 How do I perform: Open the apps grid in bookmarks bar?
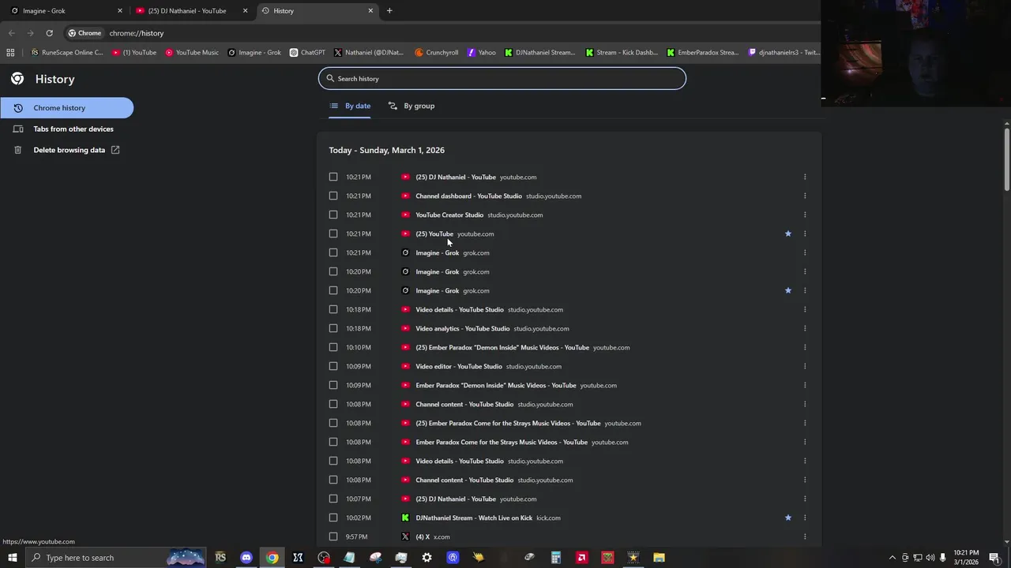point(10,53)
